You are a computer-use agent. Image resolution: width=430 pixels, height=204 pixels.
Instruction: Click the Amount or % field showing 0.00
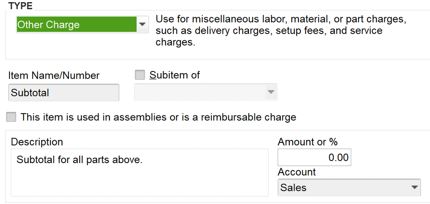tap(314, 158)
